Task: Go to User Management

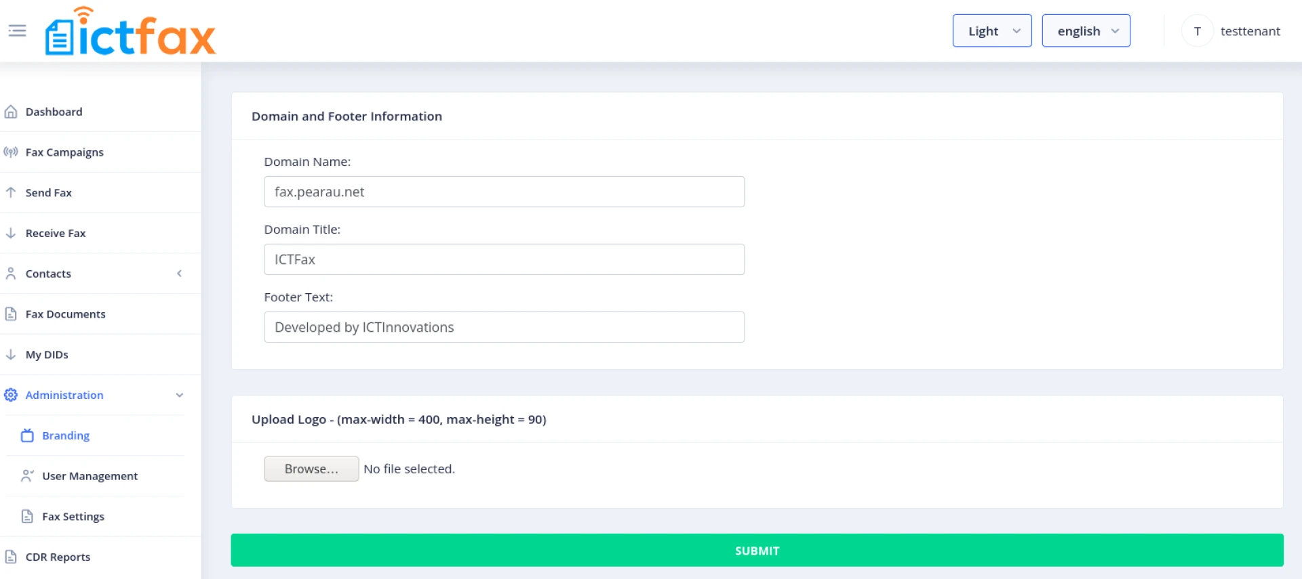Action: (90, 476)
